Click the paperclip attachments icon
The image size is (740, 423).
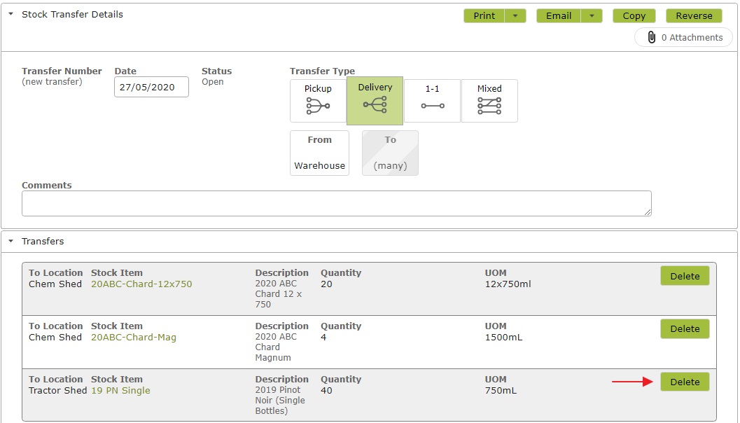651,37
